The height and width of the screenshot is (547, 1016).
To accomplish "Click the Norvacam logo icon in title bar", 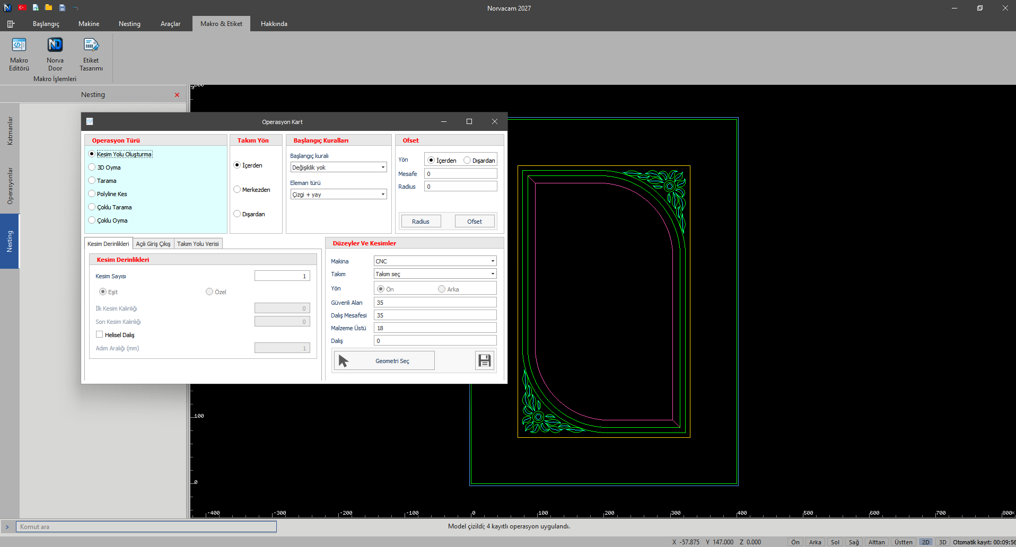I will pyautogui.click(x=7, y=7).
